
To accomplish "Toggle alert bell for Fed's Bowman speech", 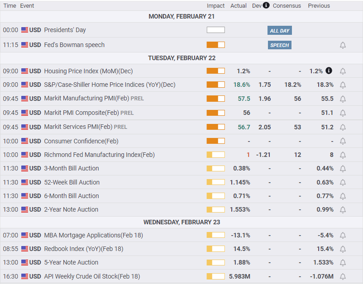I will [343, 45].
